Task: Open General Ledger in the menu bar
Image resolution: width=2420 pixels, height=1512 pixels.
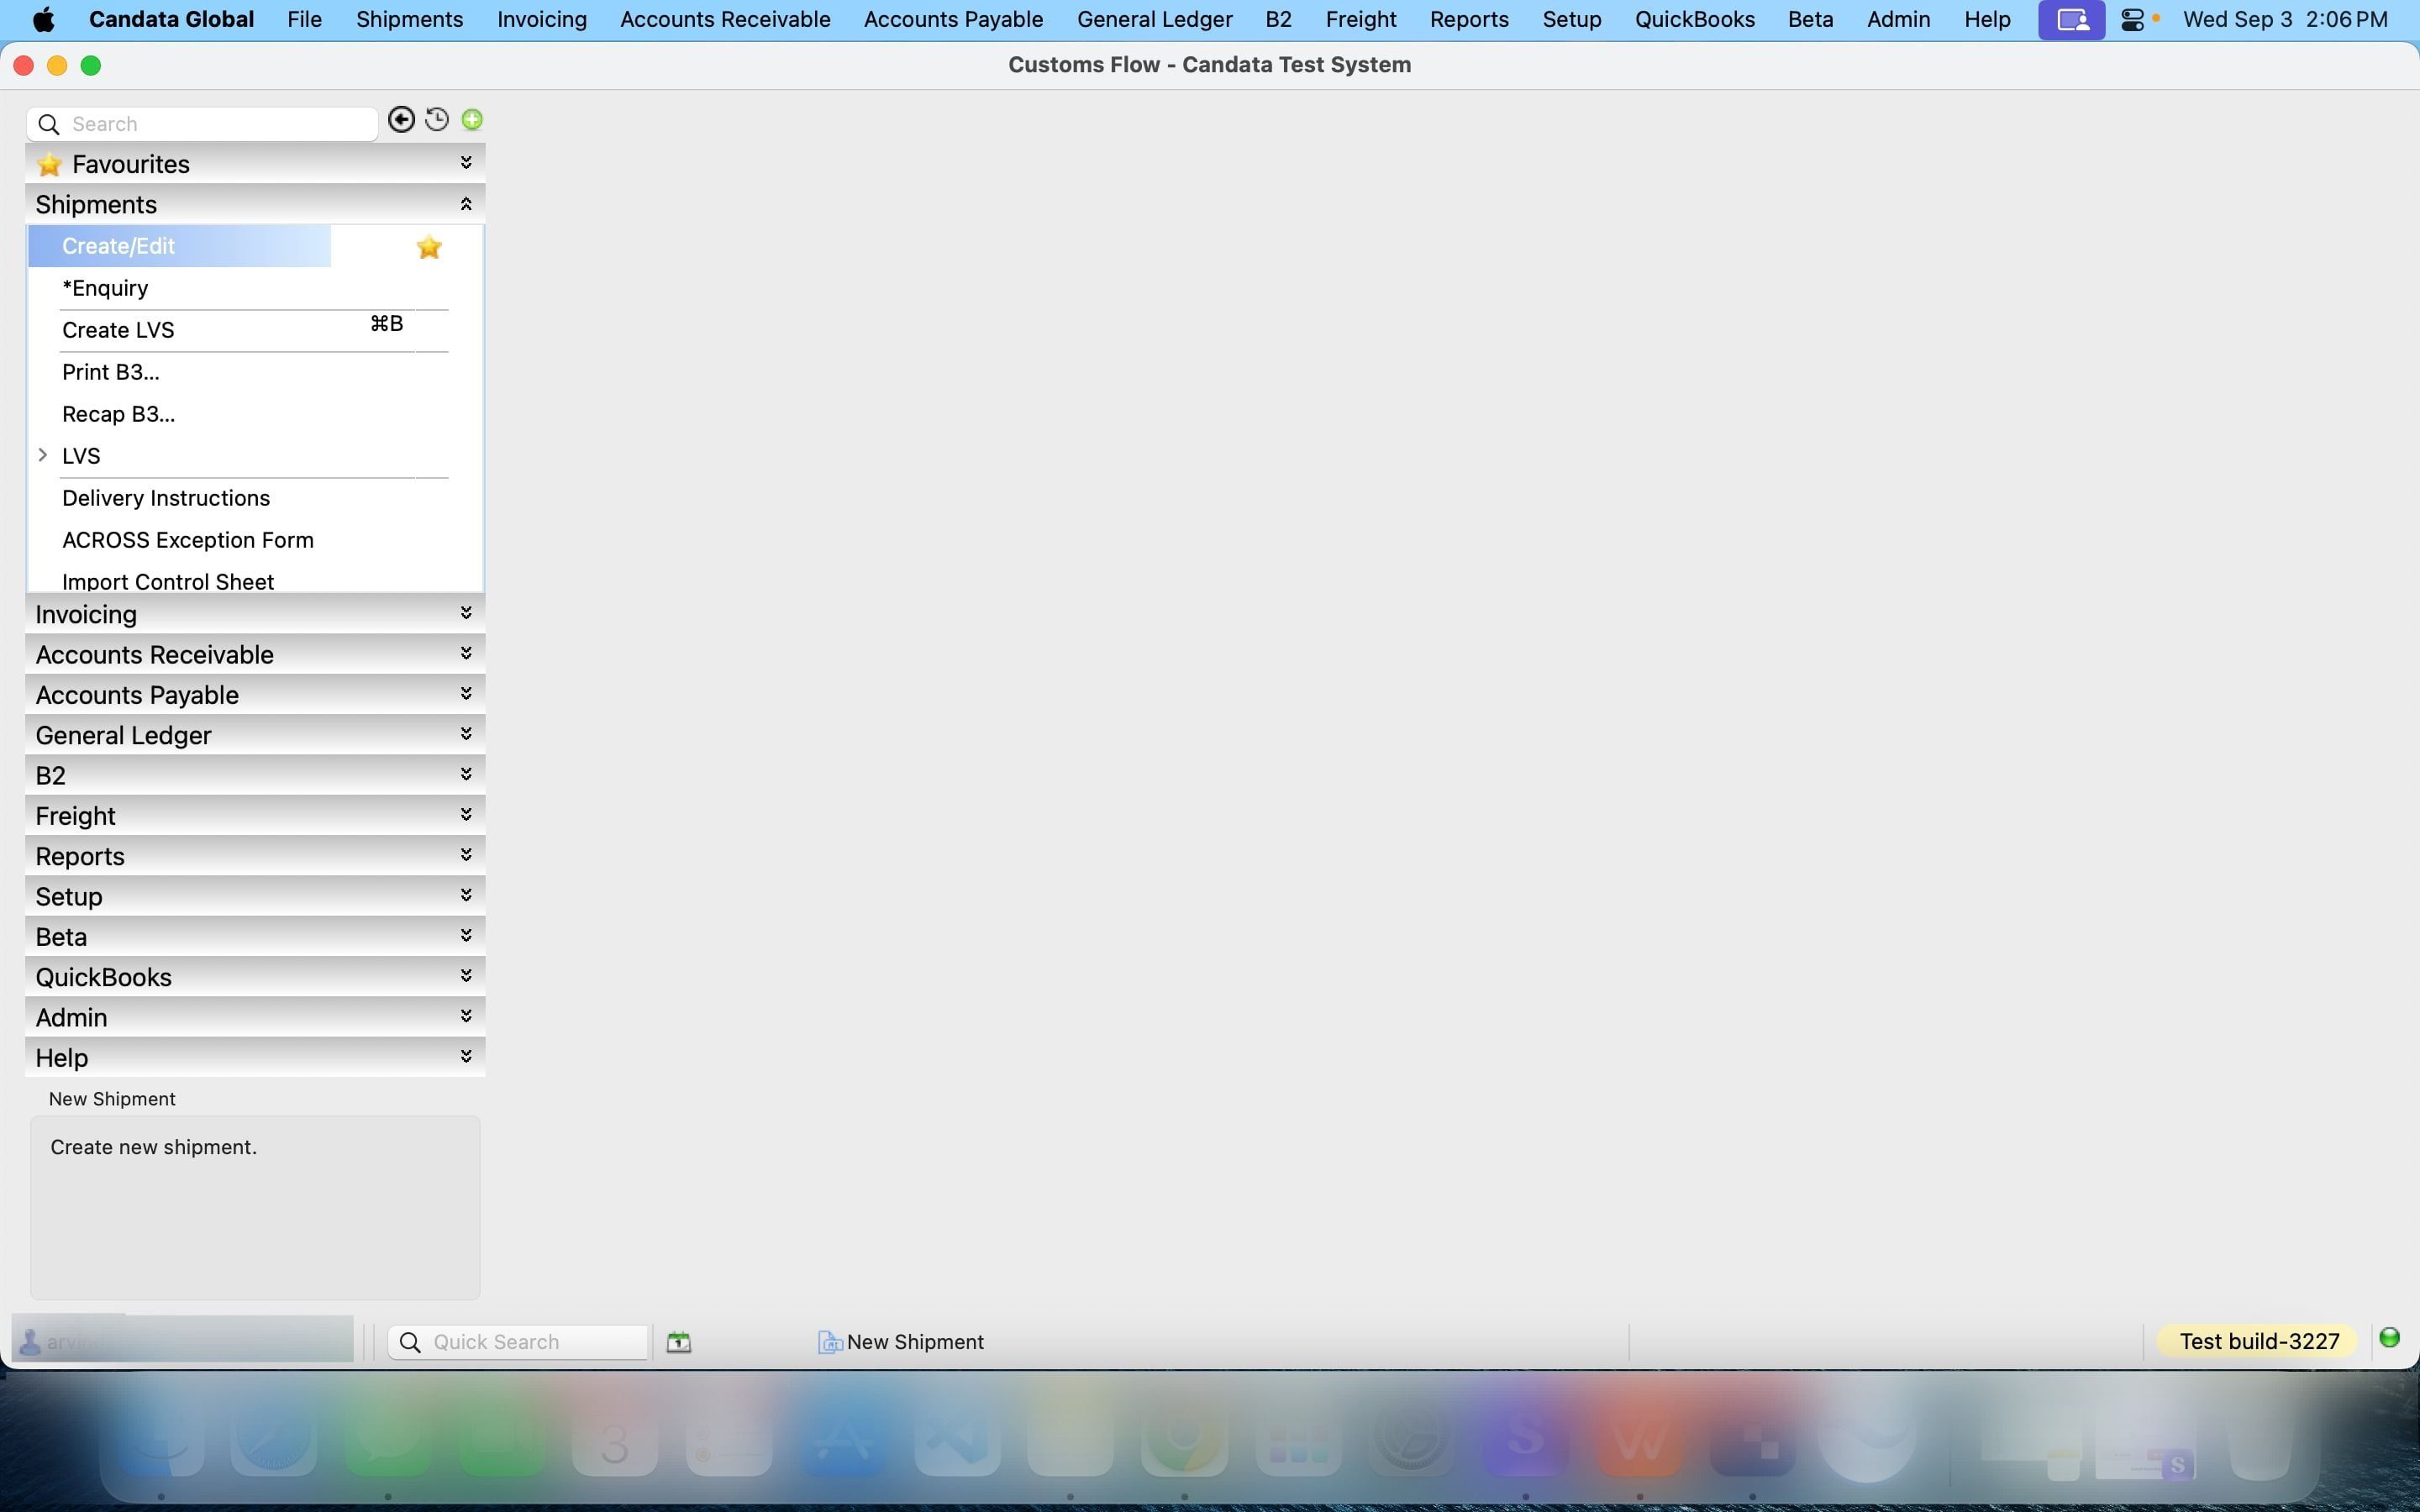Action: [x=1154, y=20]
